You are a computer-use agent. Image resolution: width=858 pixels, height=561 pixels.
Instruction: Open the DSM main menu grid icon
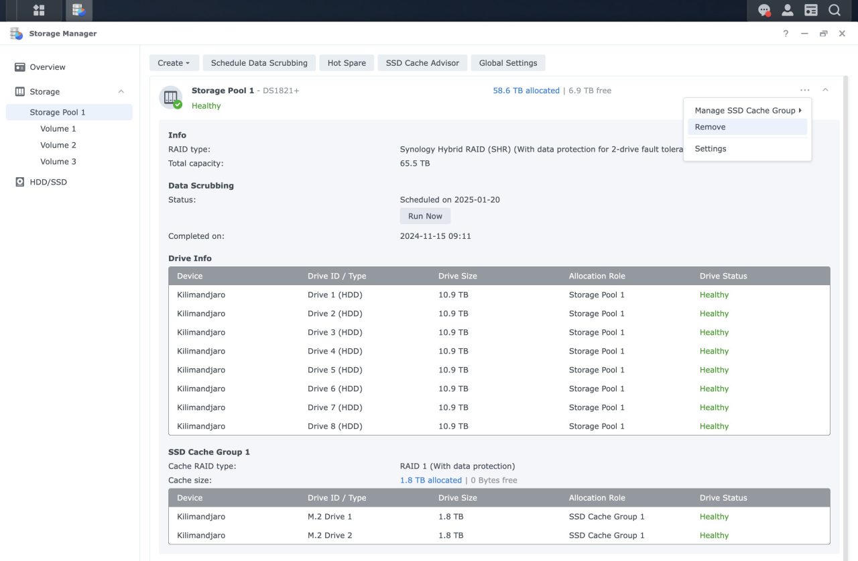tap(39, 10)
